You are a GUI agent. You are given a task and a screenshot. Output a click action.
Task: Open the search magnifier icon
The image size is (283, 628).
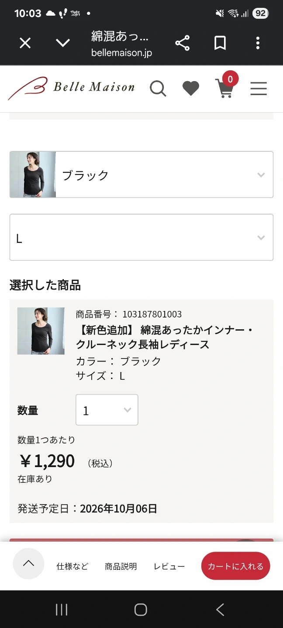click(x=158, y=89)
